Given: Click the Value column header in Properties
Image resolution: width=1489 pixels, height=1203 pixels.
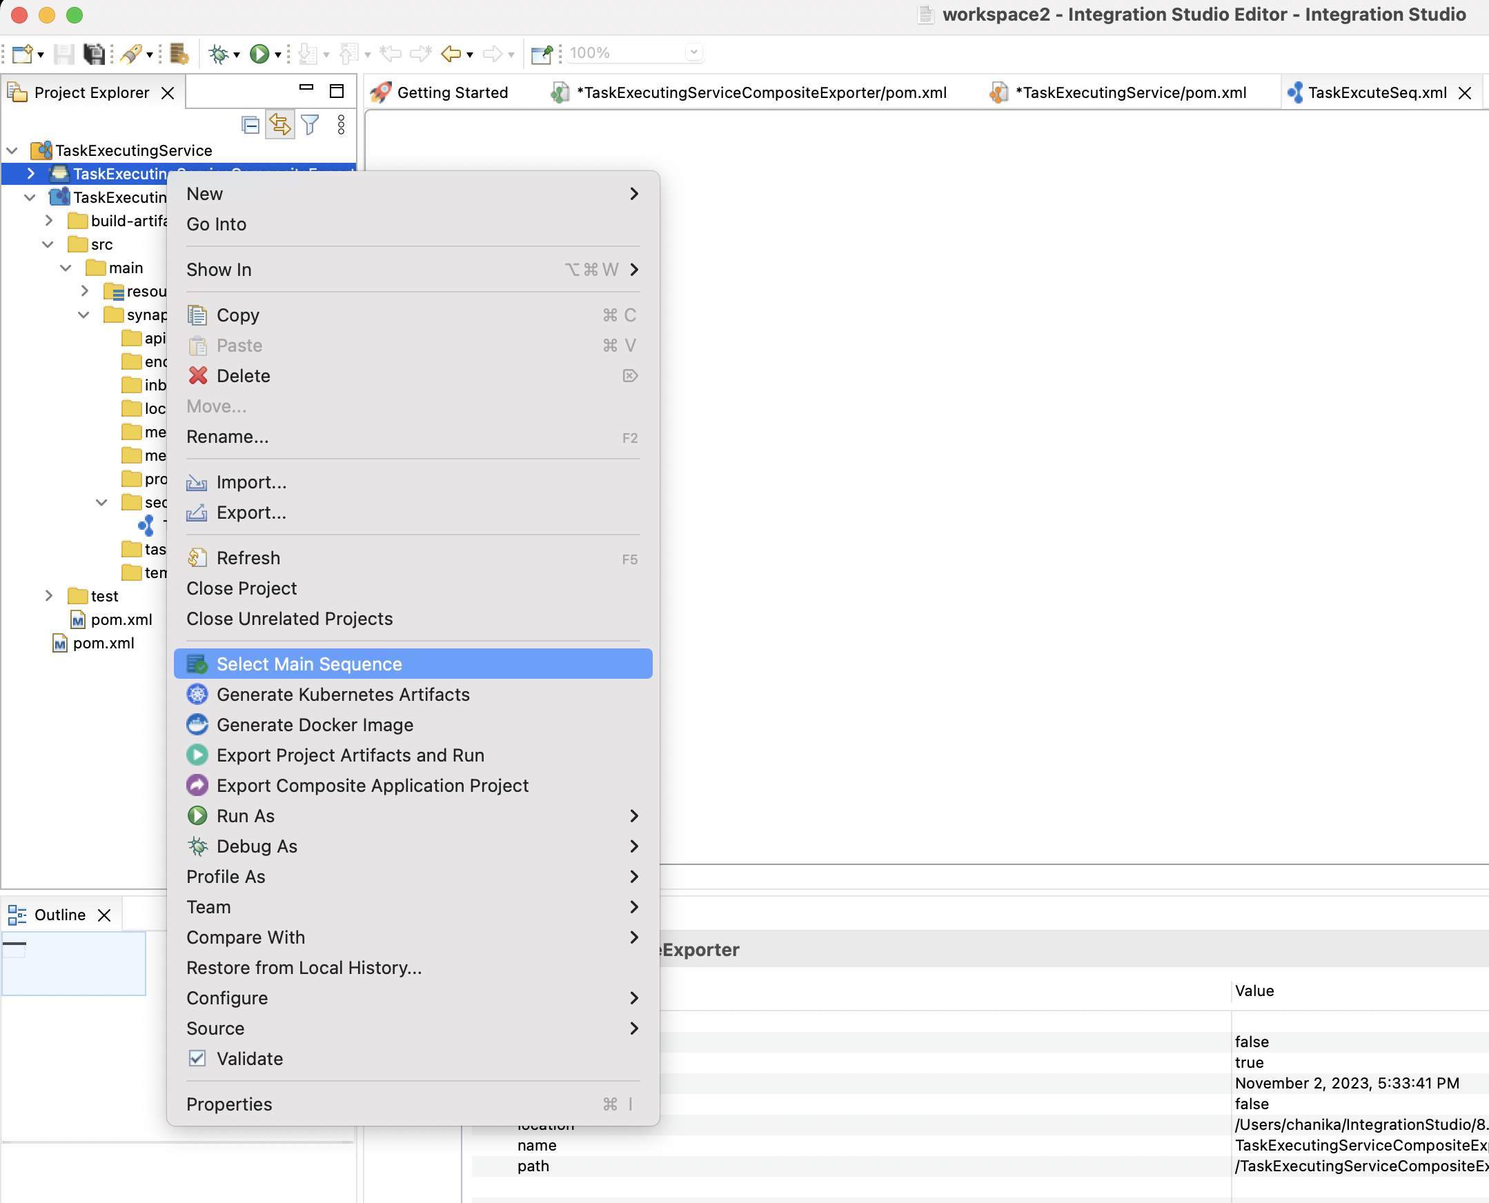Looking at the screenshot, I should 1254,991.
